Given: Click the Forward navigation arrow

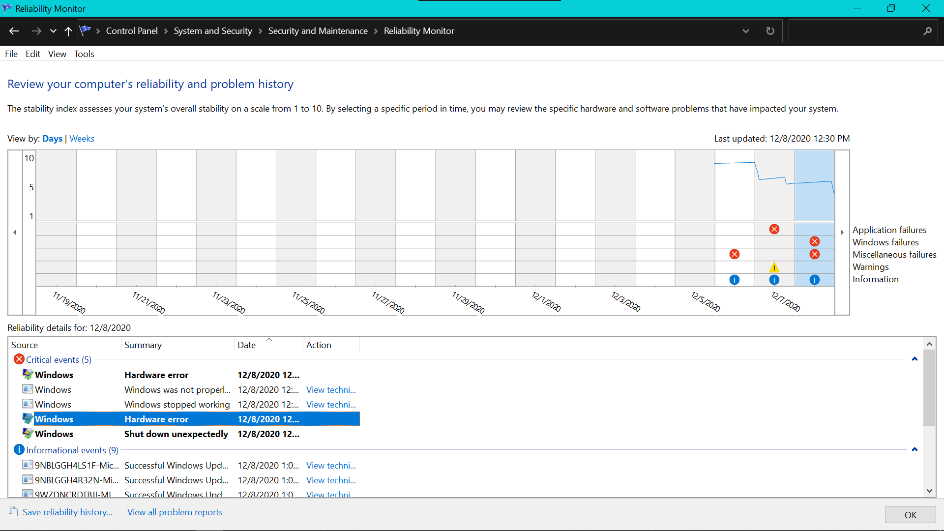Looking at the screenshot, I should (36, 31).
